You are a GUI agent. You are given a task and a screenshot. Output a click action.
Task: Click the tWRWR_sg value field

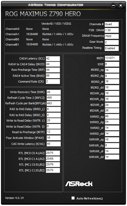point(112,139)
